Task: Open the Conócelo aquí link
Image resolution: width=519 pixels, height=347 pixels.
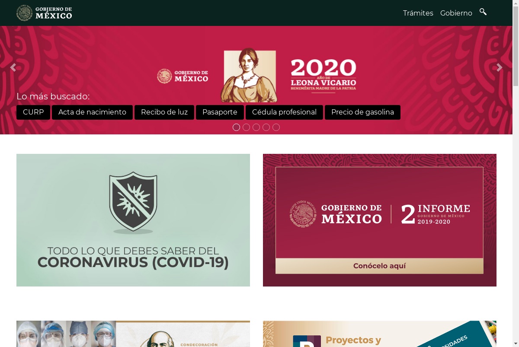Action: [x=379, y=266]
